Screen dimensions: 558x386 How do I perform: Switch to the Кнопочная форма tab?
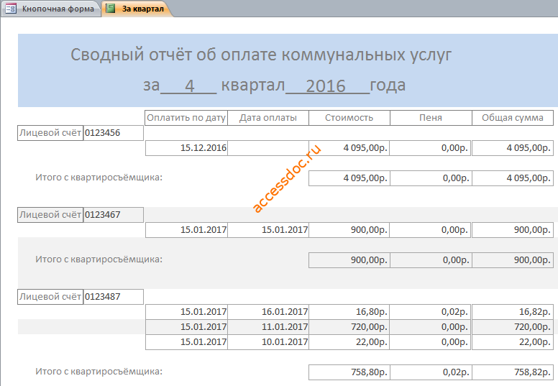50,9
